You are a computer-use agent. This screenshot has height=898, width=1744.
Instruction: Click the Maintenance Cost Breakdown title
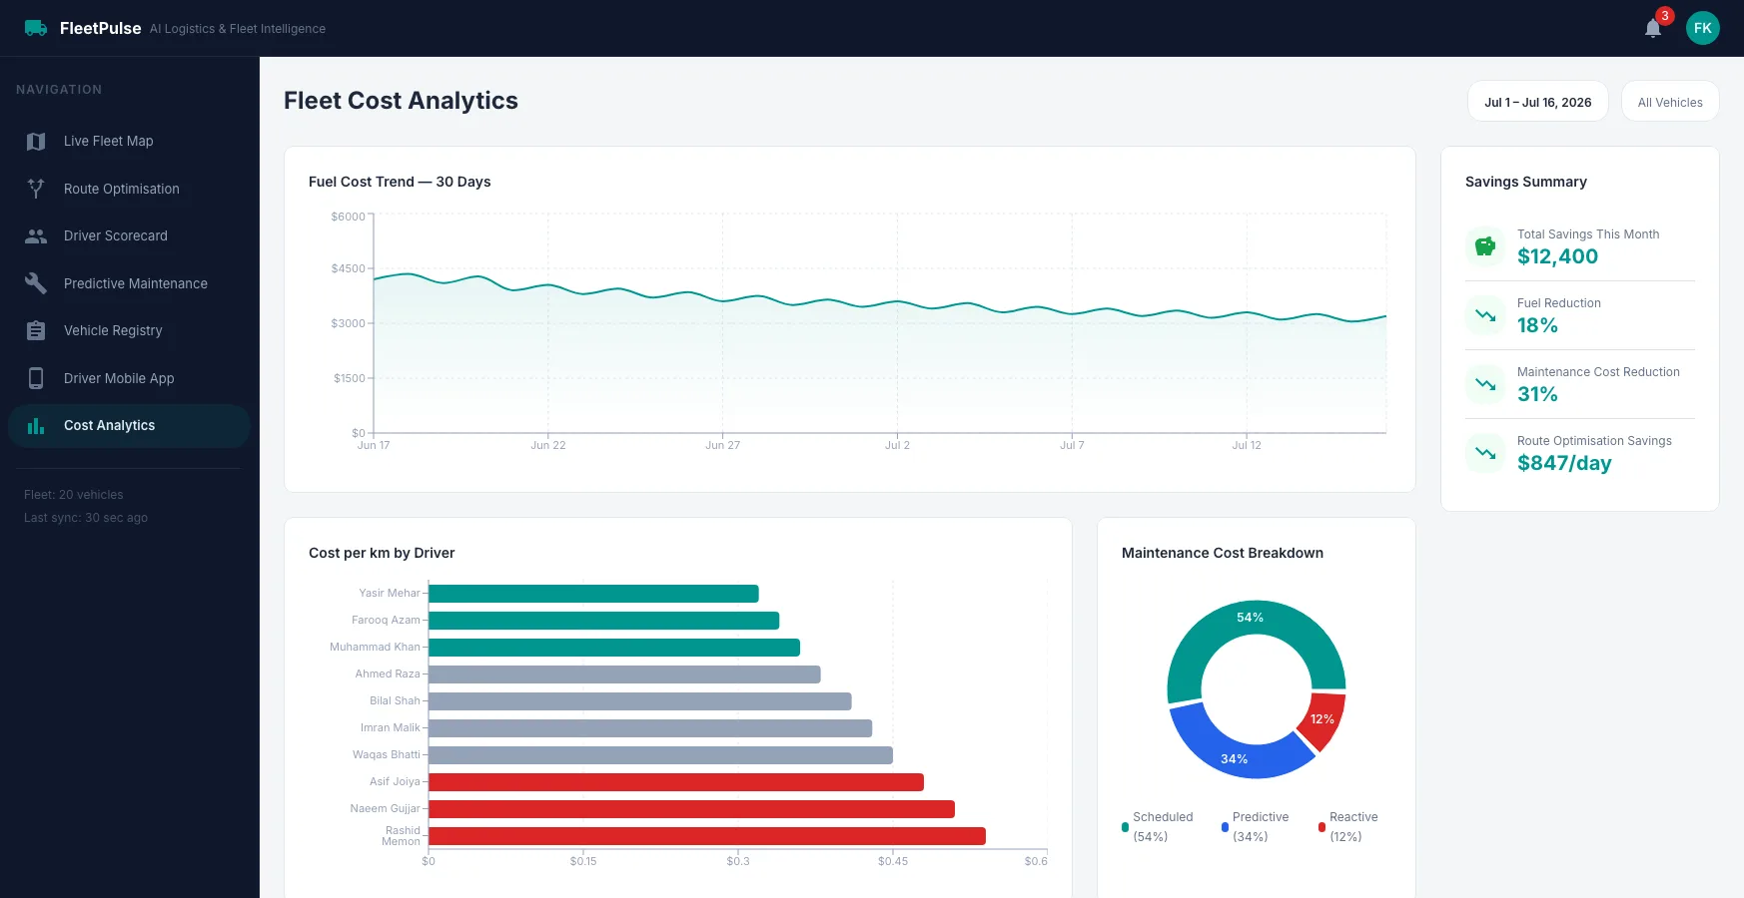pyautogui.click(x=1223, y=553)
